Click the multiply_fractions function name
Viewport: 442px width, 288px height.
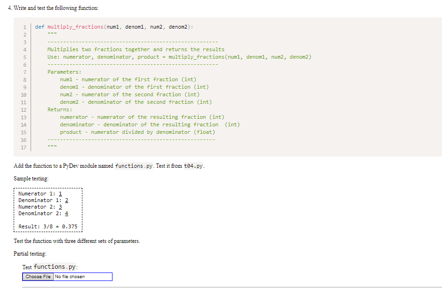point(75,27)
